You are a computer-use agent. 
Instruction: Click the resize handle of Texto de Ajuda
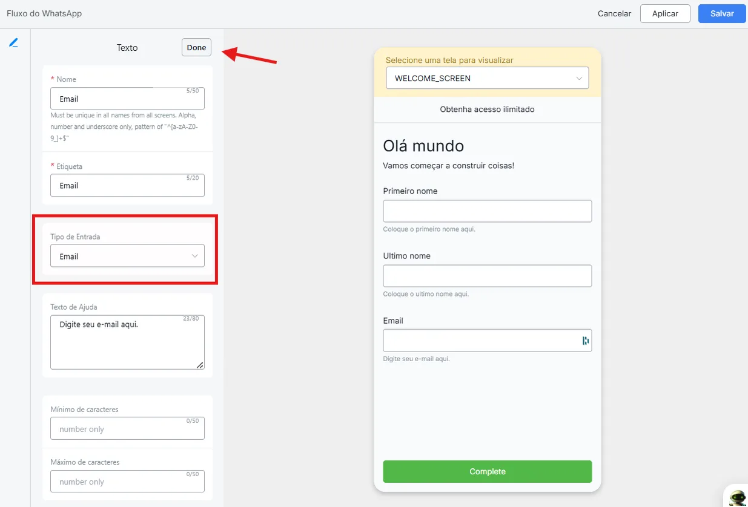[x=200, y=365]
